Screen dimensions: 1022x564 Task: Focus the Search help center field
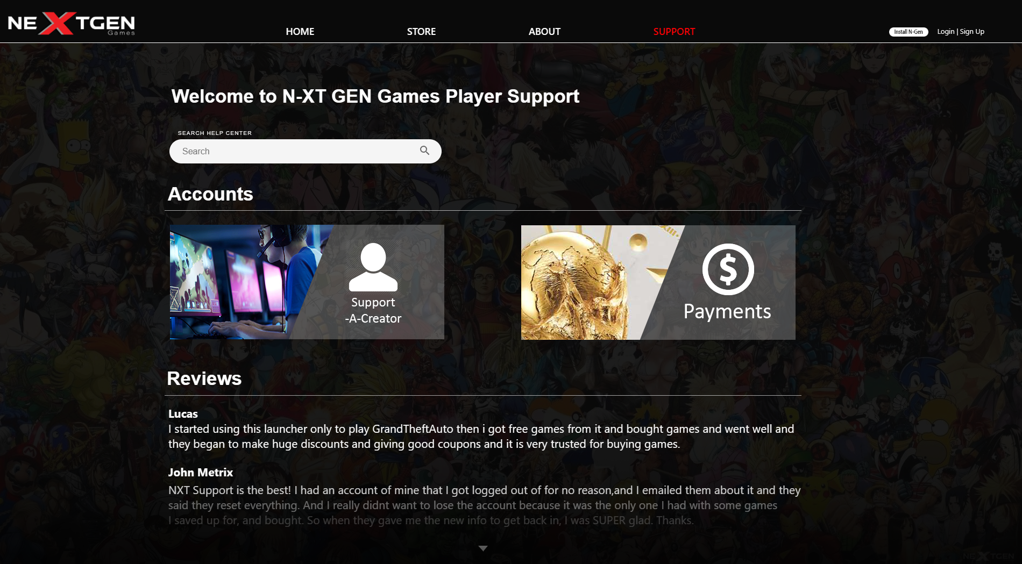(x=305, y=151)
